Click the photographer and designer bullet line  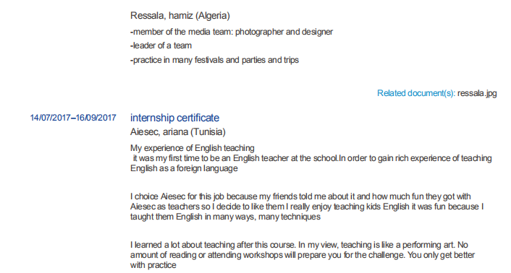point(232,32)
